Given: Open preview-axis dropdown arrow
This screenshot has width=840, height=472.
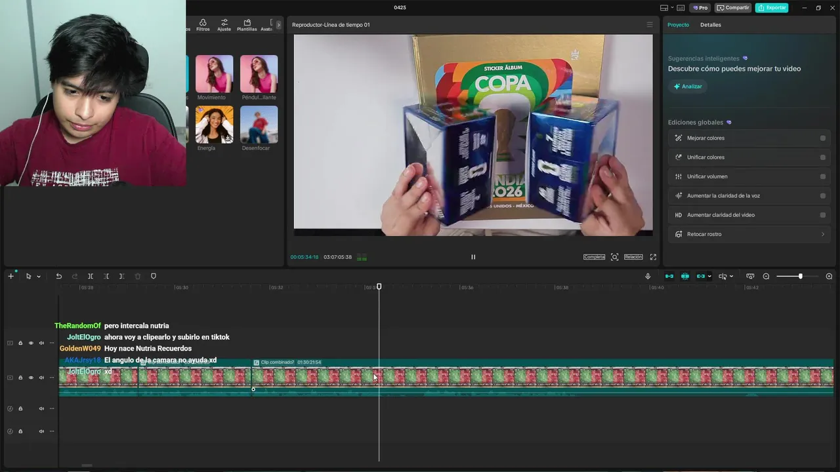Looking at the screenshot, I should coord(731,277).
